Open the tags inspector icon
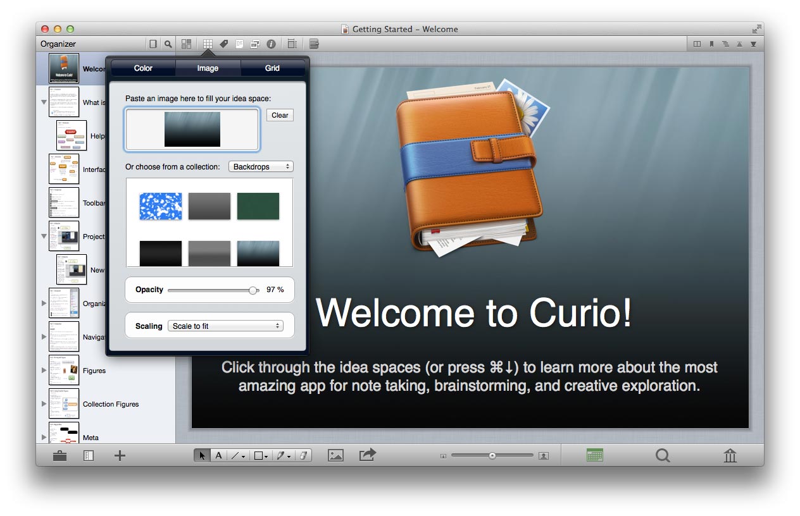 (223, 44)
